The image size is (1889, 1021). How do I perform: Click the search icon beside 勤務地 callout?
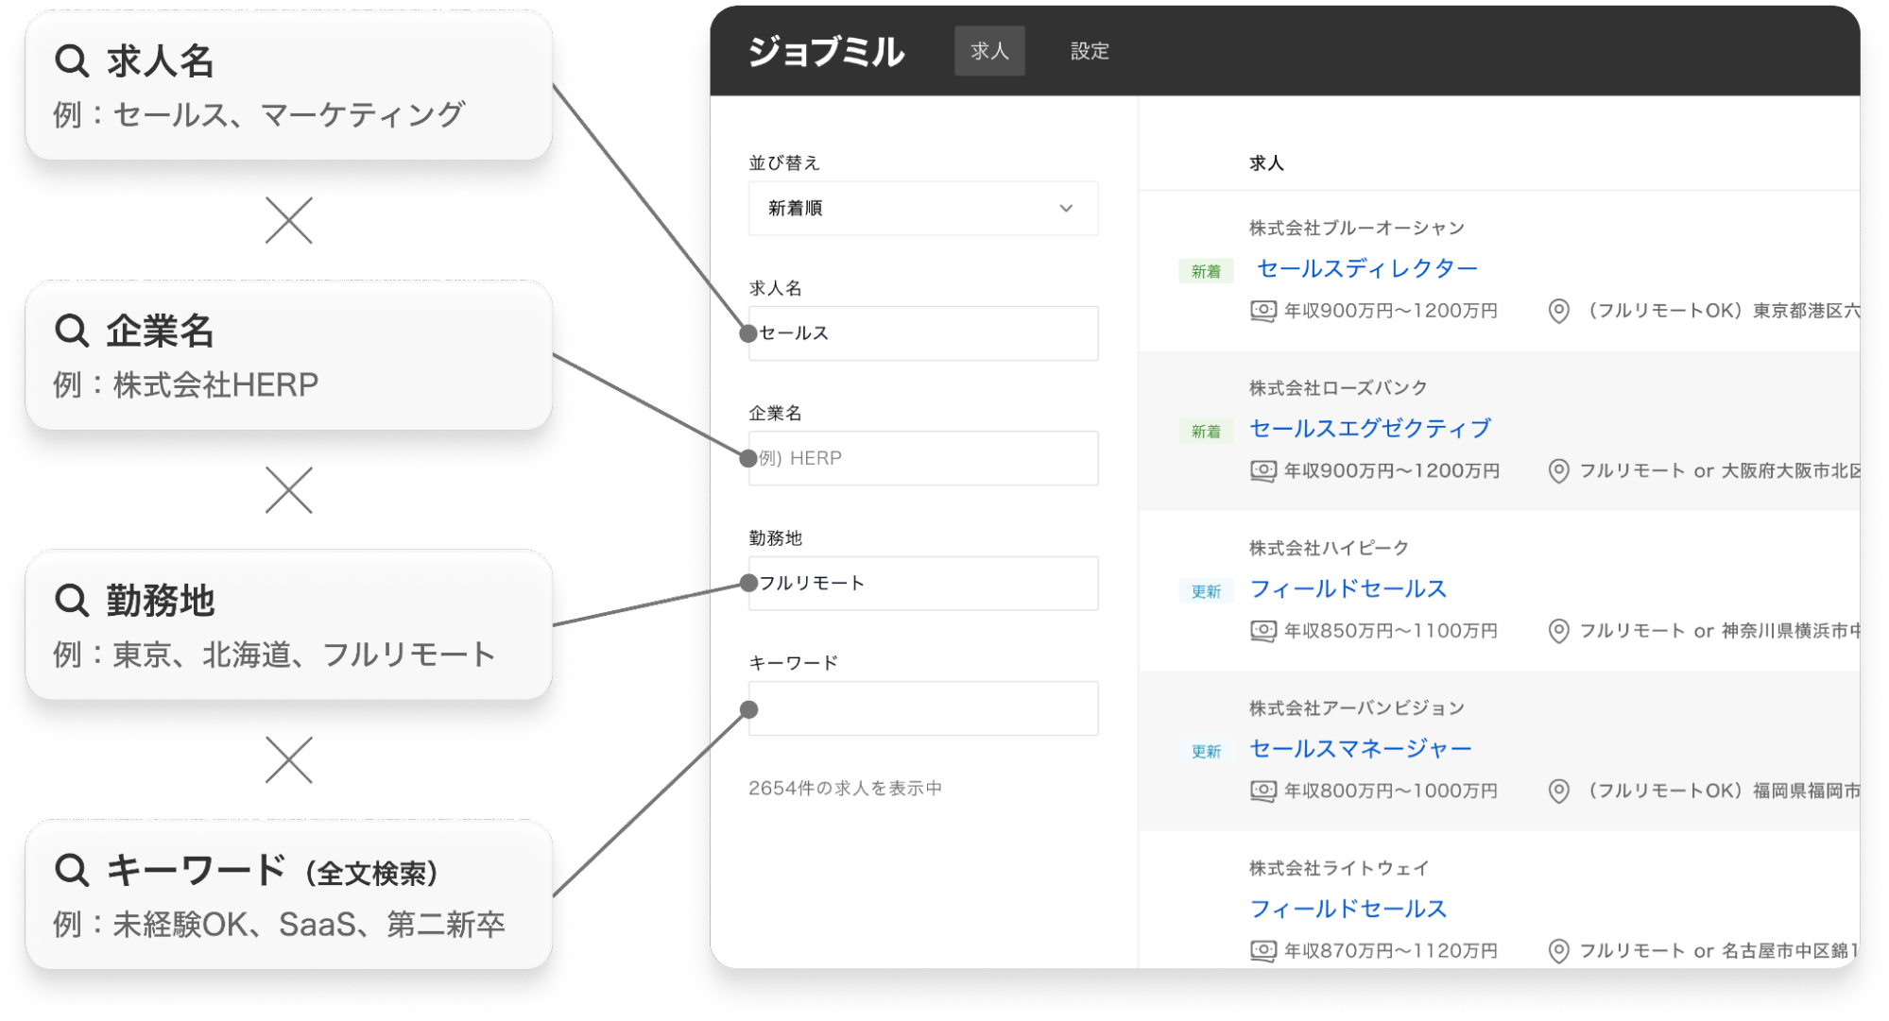point(72,600)
